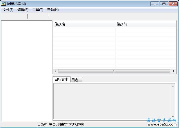The width and height of the screenshot is (179, 128).
Task: Close the Ini手术室1.0 window
Action: pos(173,4)
